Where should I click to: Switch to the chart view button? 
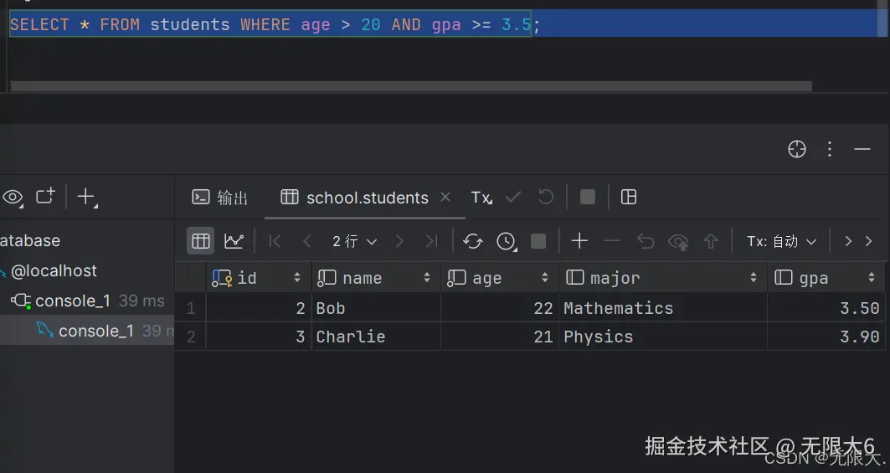[x=234, y=241]
